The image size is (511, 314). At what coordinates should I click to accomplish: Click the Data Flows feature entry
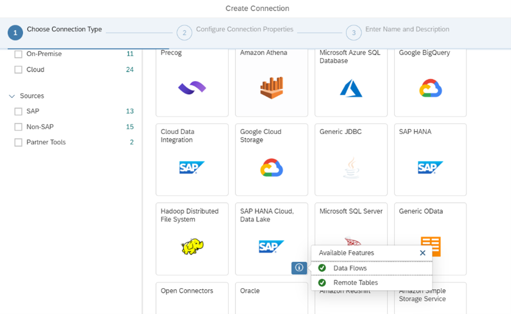349,268
